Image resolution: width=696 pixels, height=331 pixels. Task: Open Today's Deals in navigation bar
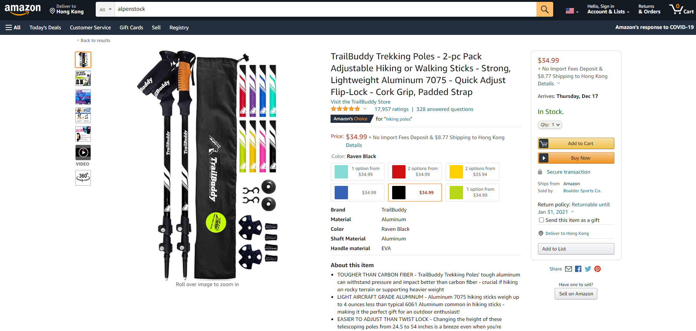coord(45,27)
